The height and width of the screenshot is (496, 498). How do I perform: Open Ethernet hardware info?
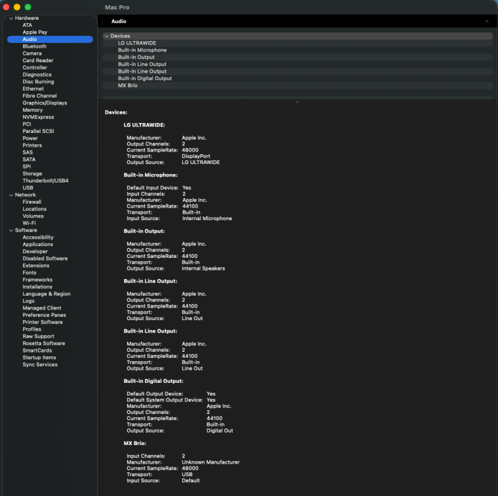coord(33,89)
